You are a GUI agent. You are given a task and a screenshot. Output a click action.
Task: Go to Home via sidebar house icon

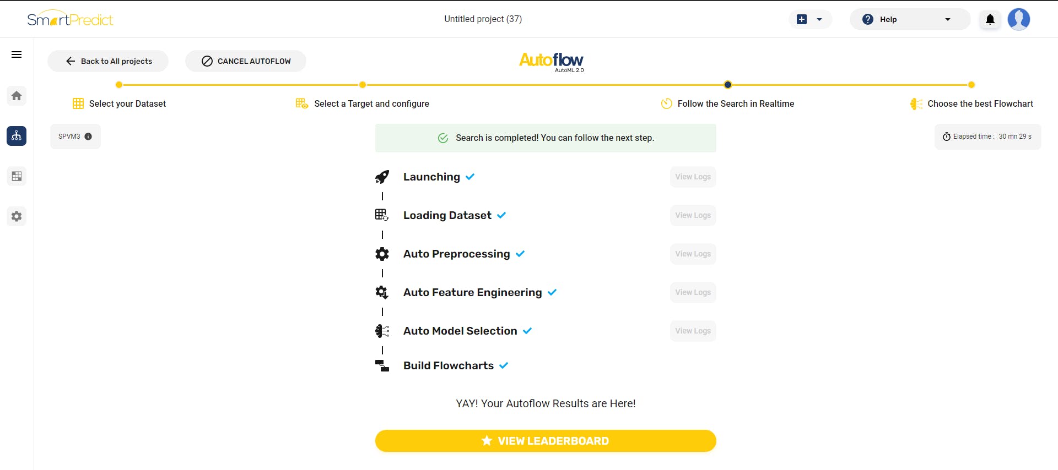(17, 96)
